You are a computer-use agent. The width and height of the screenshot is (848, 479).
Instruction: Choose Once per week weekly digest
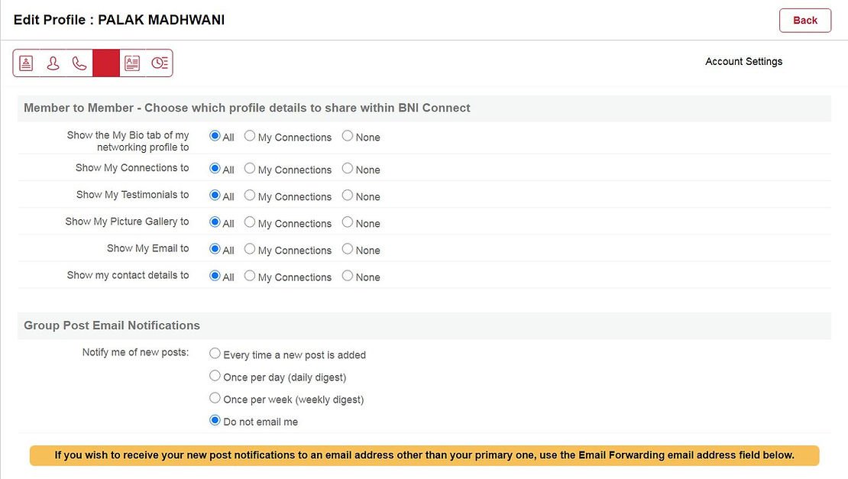(x=215, y=398)
